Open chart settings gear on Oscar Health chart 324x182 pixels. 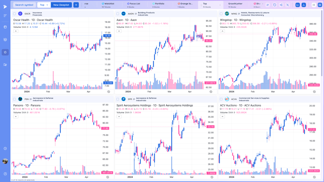coord(109,92)
